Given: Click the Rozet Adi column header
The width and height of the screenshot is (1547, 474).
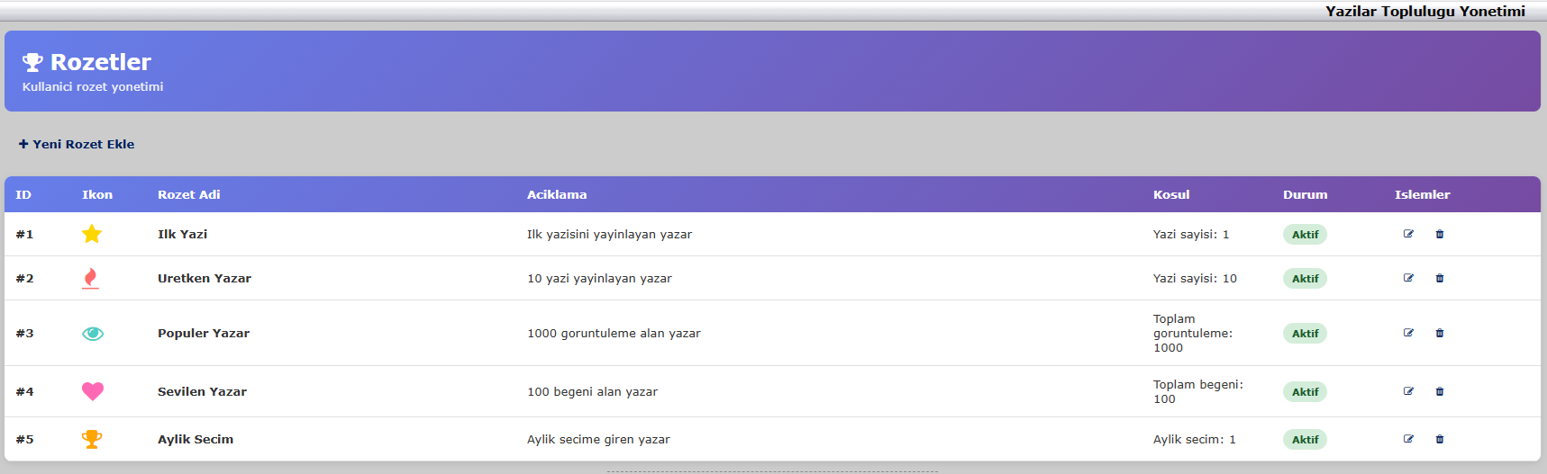Looking at the screenshot, I should (188, 194).
